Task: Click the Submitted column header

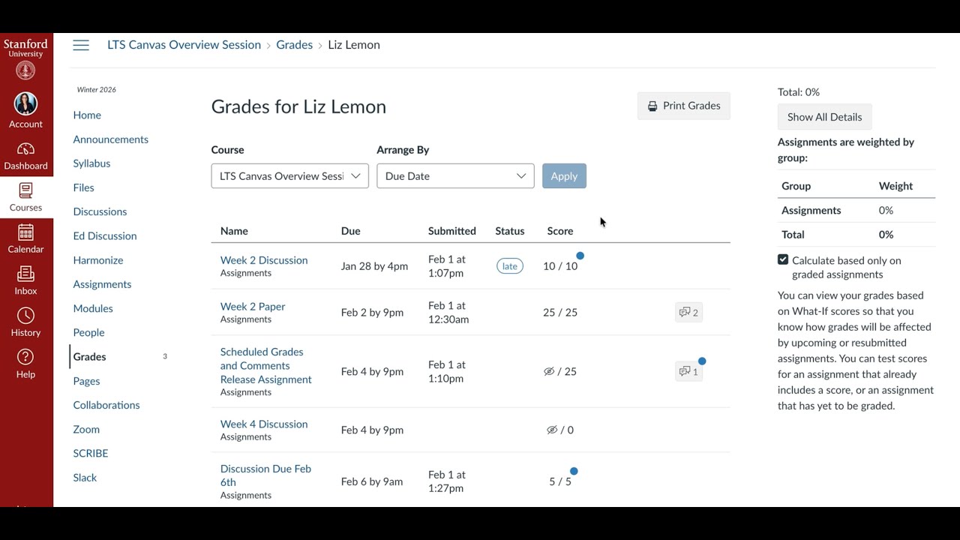Action: pyautogui.click(x=452, y=231)
